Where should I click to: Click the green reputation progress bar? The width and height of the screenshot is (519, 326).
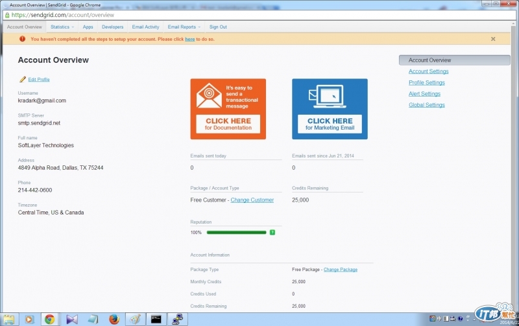236,233
